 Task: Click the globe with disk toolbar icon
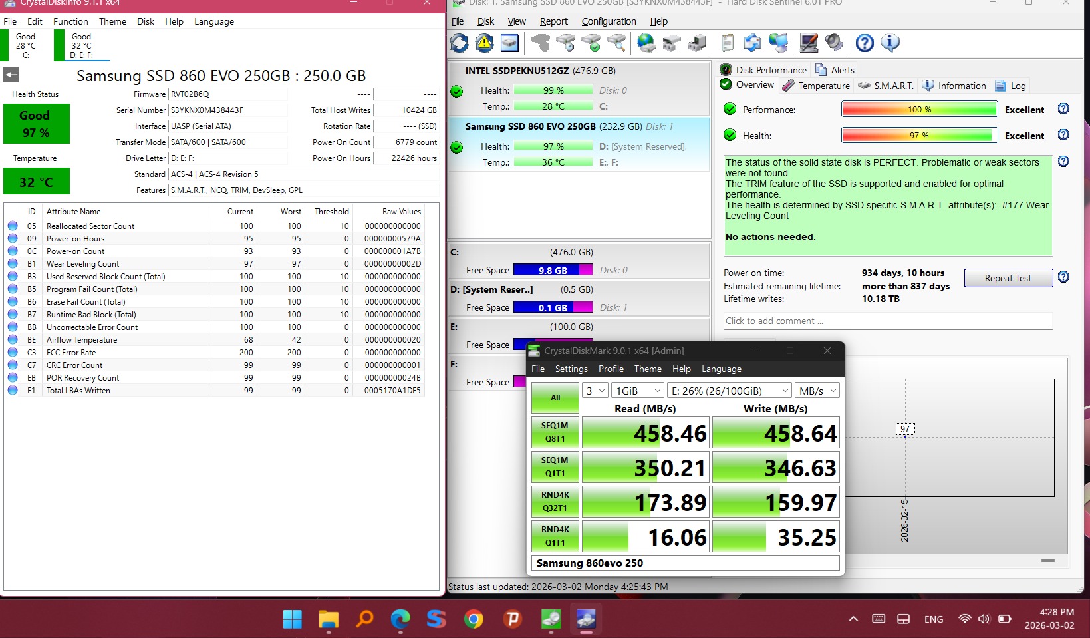[x=646, y=43]
